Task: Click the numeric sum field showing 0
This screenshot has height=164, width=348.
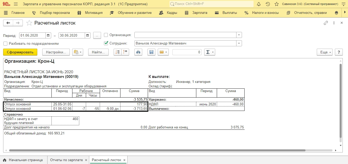Action: [187, 52]
